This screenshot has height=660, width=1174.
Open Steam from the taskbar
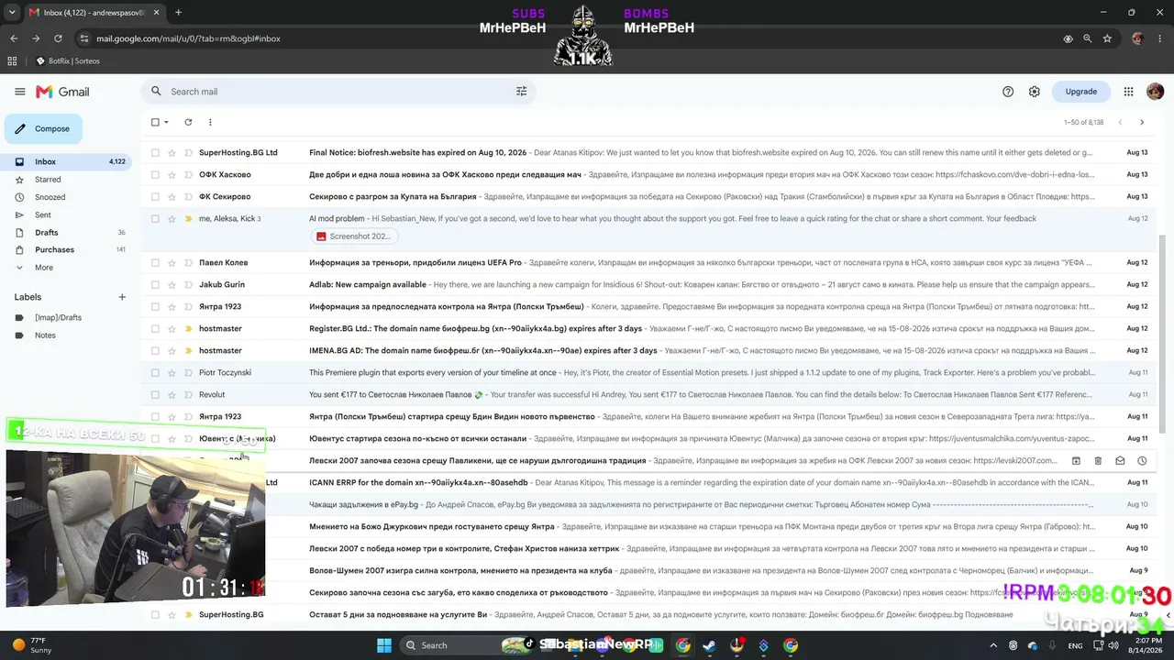[710, 645]
